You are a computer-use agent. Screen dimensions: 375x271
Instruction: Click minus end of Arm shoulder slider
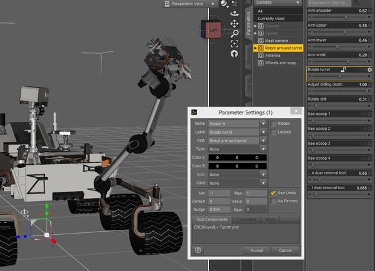310,17
